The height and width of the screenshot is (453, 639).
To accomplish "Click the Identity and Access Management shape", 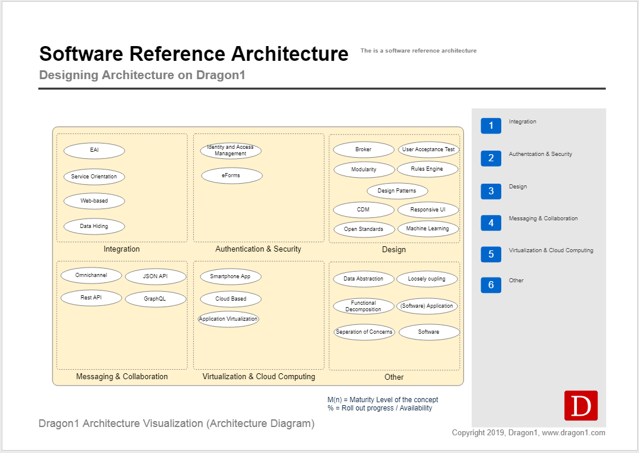I will pos(232,151).
